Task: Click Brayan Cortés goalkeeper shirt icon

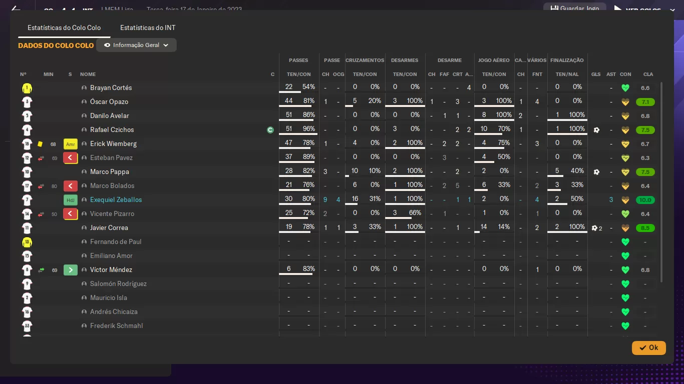Action: tap(27, 88)
